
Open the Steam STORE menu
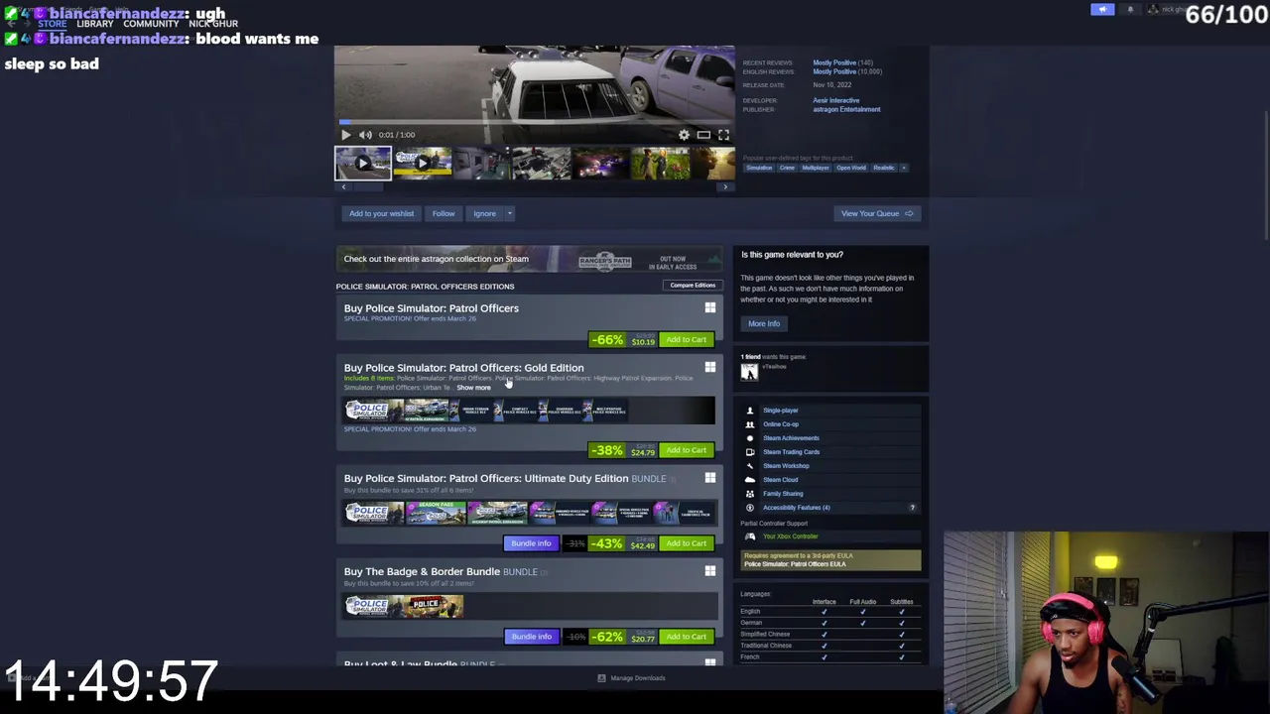(x=52, y=23)
